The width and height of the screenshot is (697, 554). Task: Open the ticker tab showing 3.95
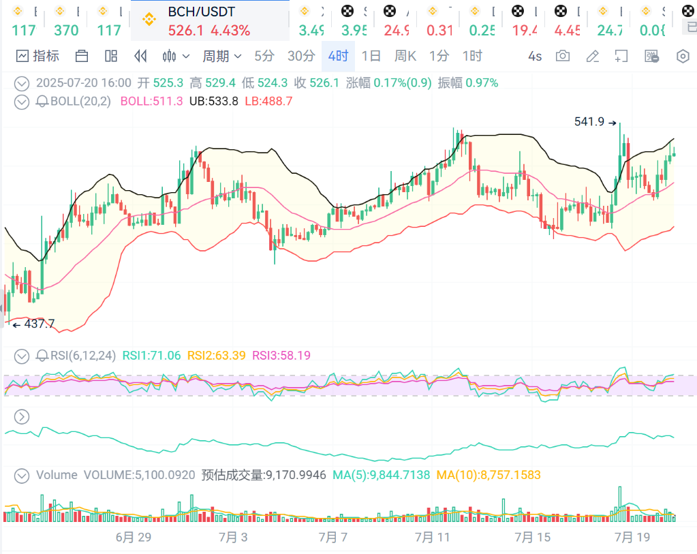tap(354, 20)
